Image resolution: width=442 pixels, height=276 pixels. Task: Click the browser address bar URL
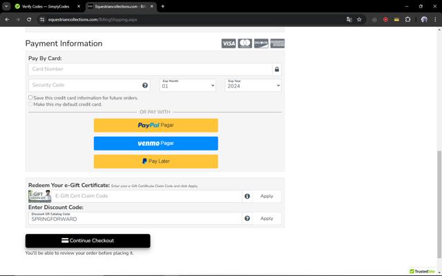pyautogui.click(x=93, y=19)
